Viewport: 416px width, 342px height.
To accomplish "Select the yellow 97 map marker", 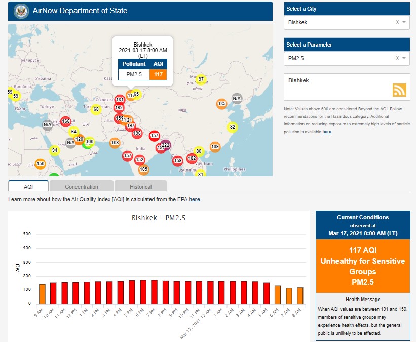I will click(201, 79).
